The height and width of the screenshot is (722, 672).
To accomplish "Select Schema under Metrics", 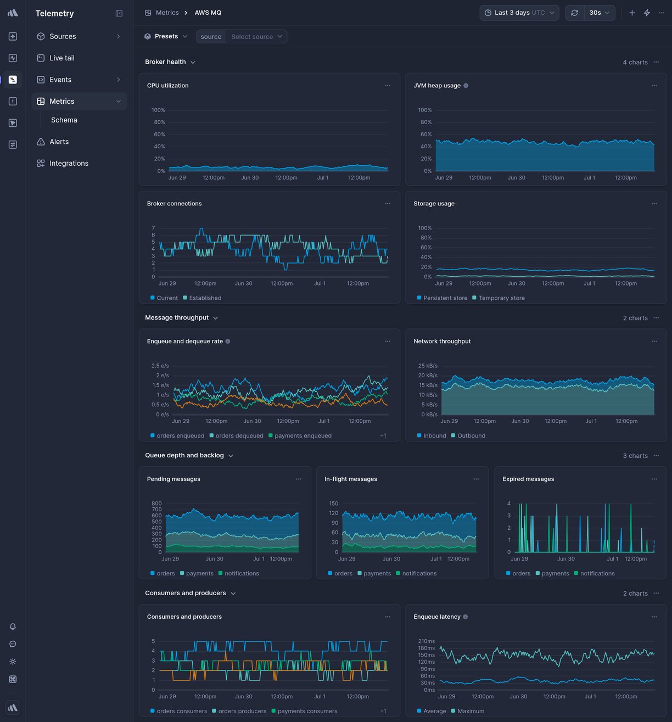I will pos(64,120).
